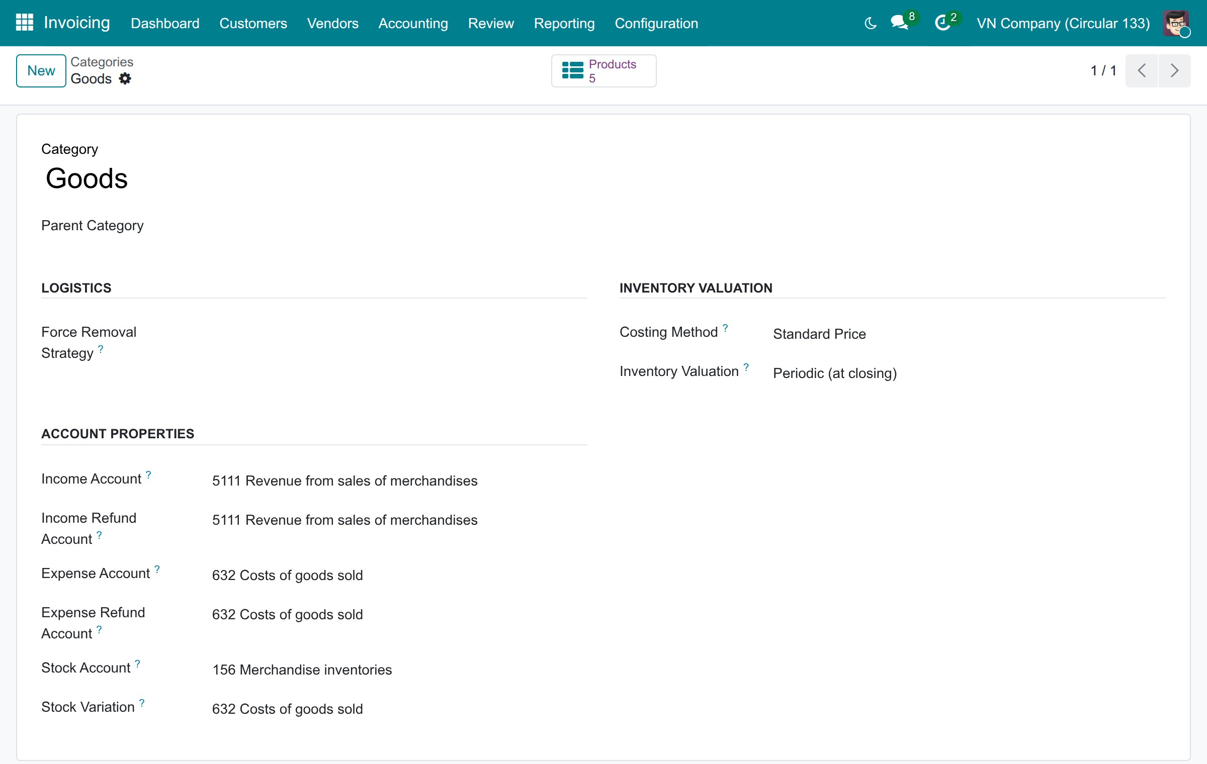Screen dimensions: 1207x764
Task: Click the Invoicing app title
Action: point(77,23)
